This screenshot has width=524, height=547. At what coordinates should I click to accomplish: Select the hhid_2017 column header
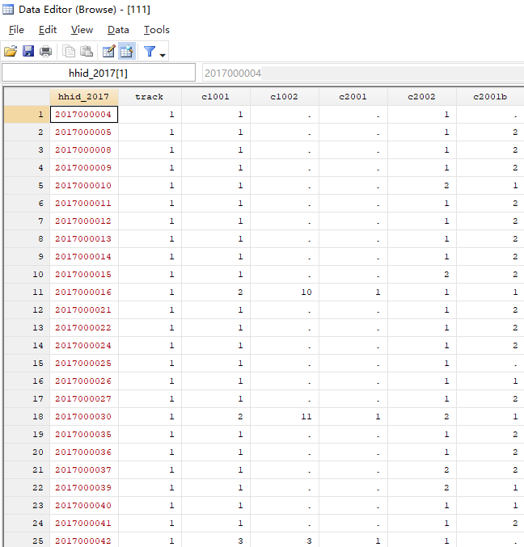coord(83,97)
